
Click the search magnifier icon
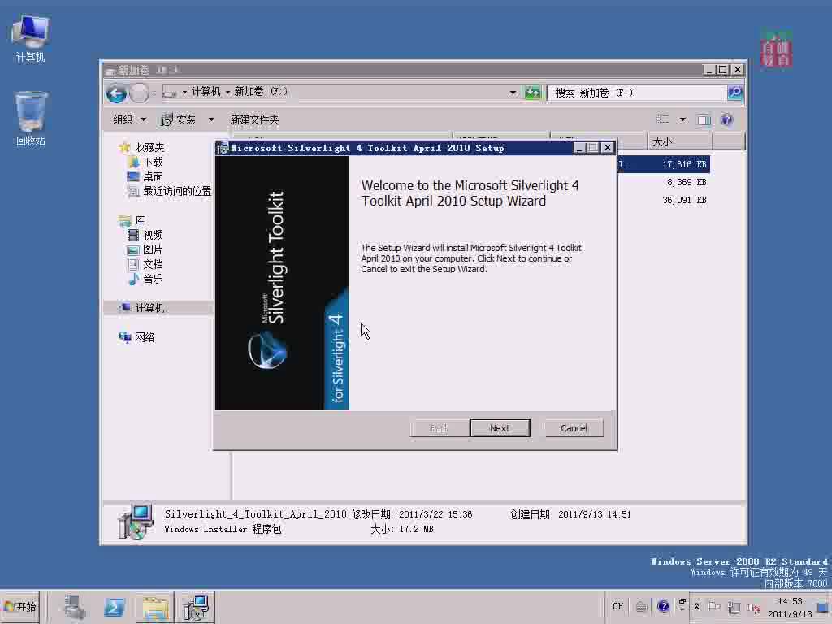pyautogui.click(x=734, y=93)
